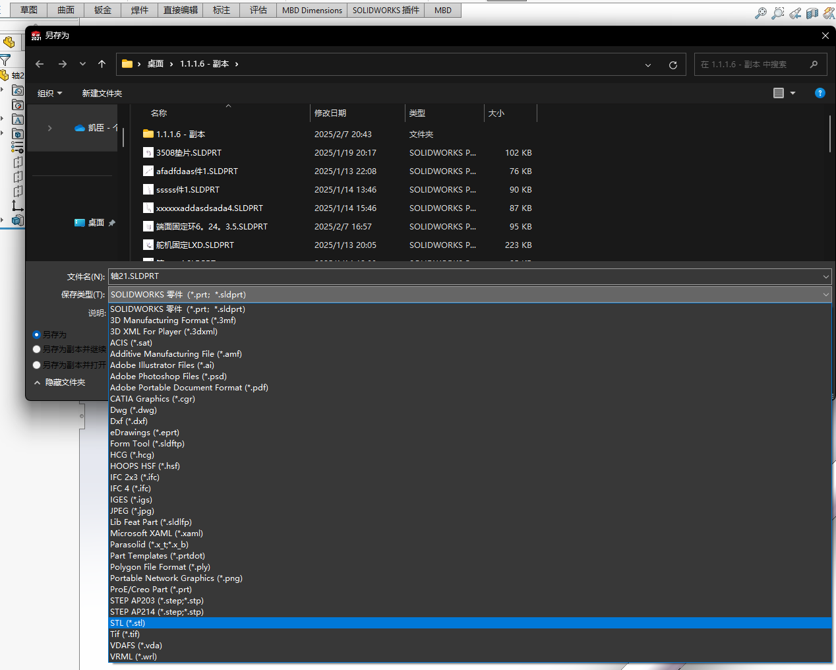This screenshot has width=836, height=670.
Task: Select the 另存为副本并继续 radio option
Action: point(37,350)
